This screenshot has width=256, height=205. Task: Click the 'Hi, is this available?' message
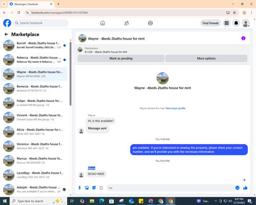[x=101, y=121]
